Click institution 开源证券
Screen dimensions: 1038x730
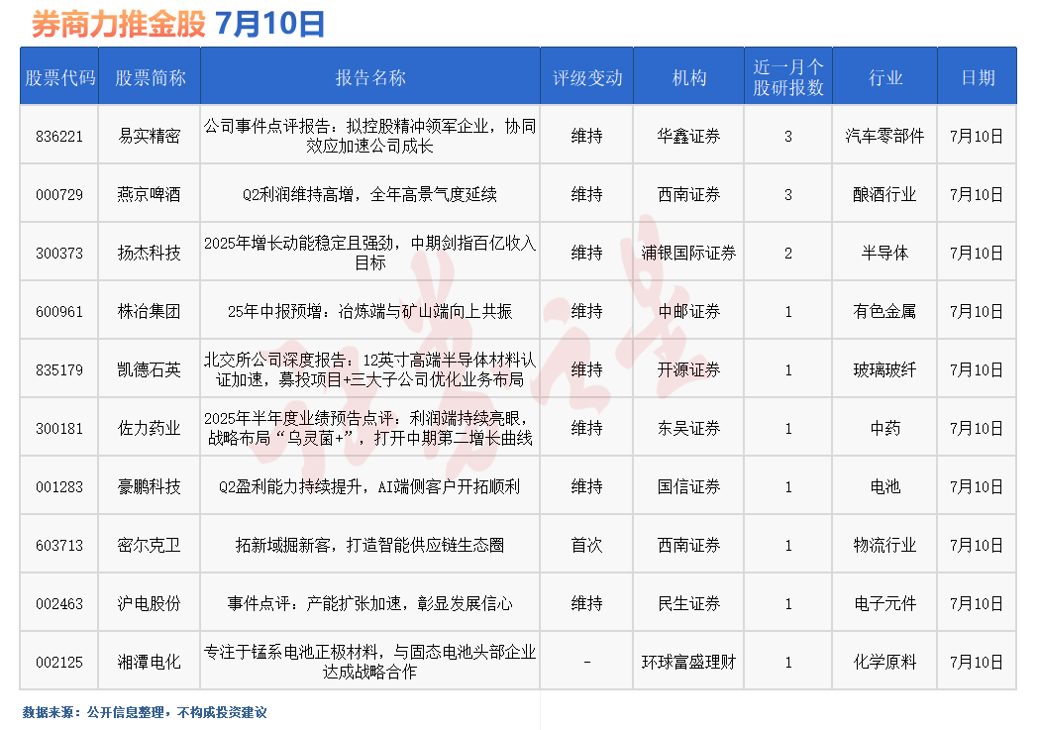point(688,370)
